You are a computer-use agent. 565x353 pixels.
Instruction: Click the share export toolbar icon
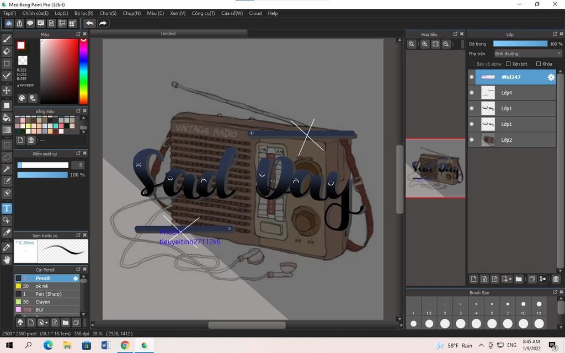click(x=19, y=23)
